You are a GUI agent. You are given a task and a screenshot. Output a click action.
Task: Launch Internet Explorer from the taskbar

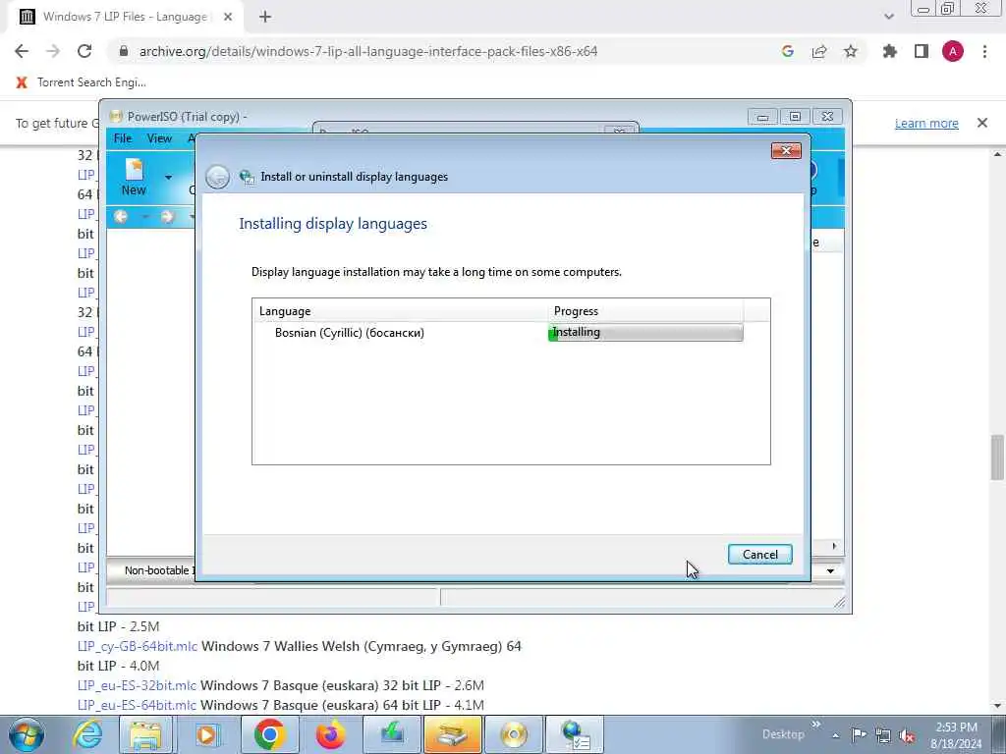tap(87, 734)
